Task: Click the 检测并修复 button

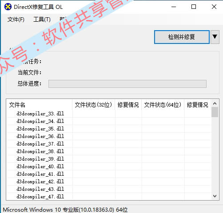Action: [x=182, y=37]
